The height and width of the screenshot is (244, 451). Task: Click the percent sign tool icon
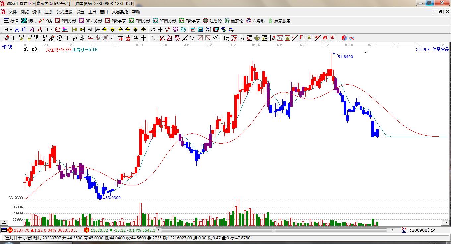242,38
